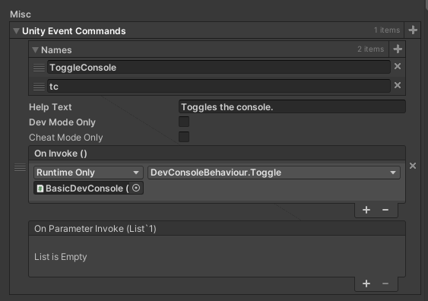This screenshot has height=301, width=428.
Task: Add listener to On Parameter Invoke
Action: click(x=366, y=284)
